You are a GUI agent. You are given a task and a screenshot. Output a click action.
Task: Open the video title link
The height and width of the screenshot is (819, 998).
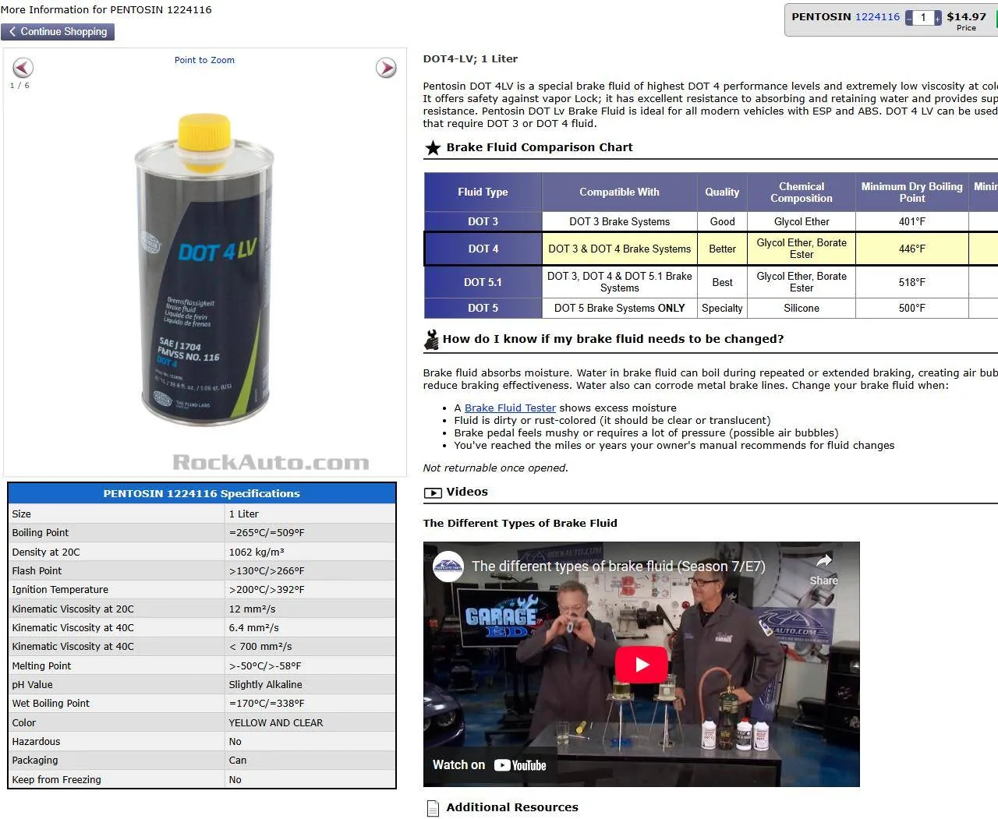(x=618, y=567)
